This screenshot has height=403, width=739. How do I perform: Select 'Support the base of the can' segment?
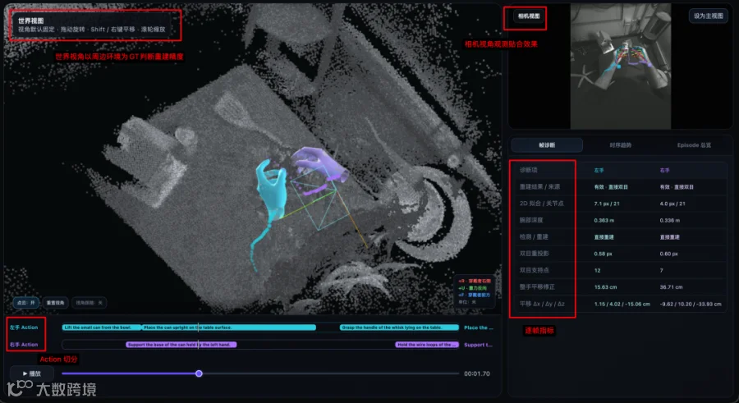click(x=181, y=345)
